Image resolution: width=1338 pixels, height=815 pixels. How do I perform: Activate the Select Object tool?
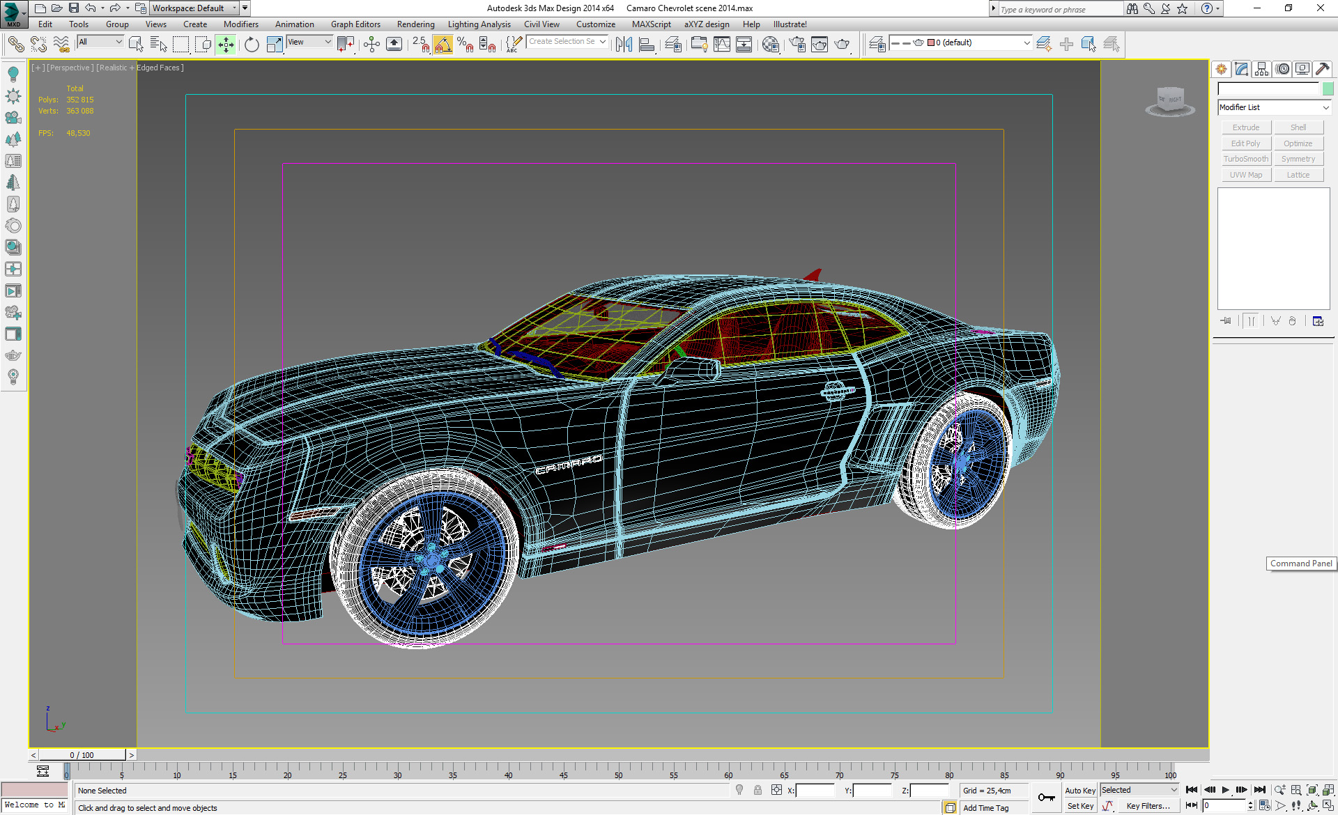pyautogui.click(x=136, y=45)
